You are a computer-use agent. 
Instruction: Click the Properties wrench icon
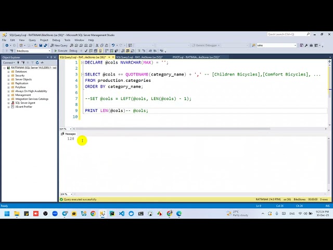tap(306, 45)
